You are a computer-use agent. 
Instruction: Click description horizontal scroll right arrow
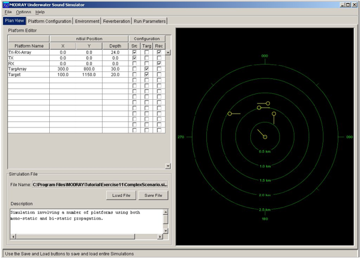tap(160, 237)
